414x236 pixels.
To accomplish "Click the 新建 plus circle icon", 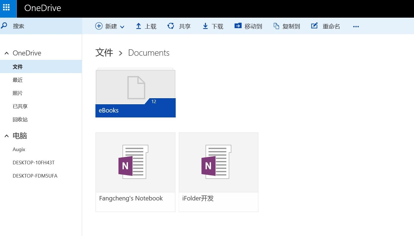I will 99,26.
